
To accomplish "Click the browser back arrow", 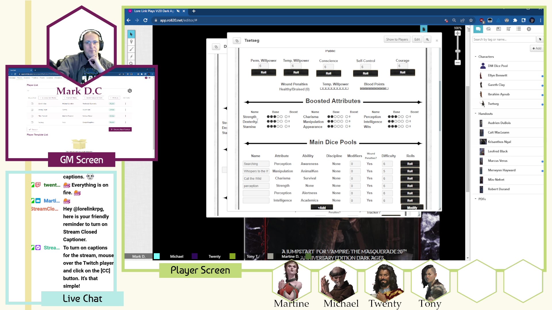I will click(x=129, y=20).
